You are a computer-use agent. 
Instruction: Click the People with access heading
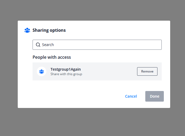[52, 57]
